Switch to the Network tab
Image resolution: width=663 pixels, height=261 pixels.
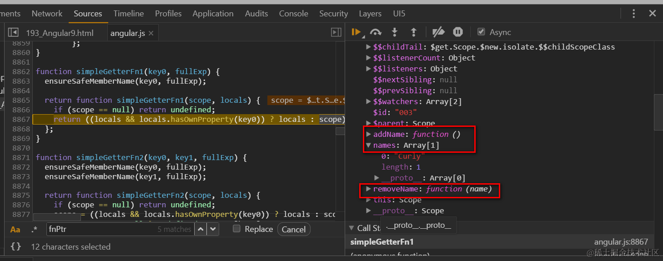tap(47, 14)
